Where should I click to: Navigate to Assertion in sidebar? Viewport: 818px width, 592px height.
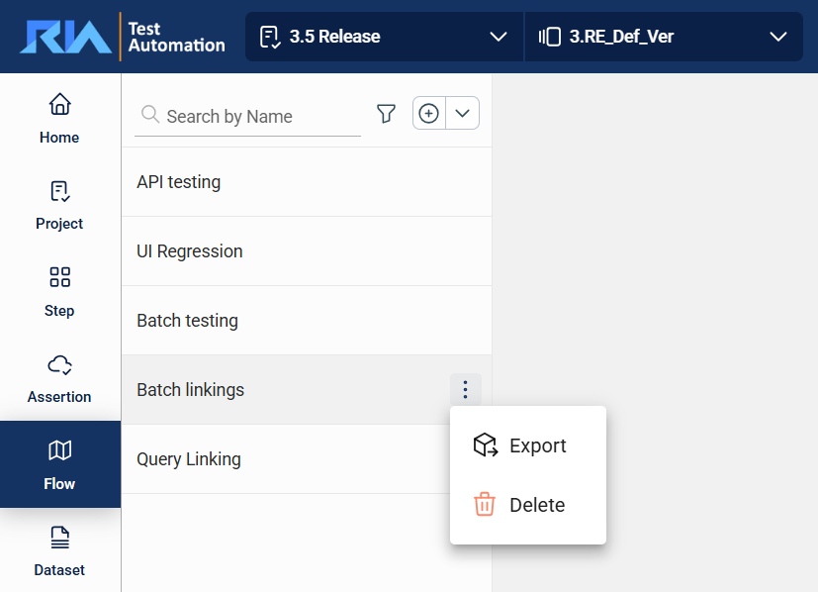[59, 377]
